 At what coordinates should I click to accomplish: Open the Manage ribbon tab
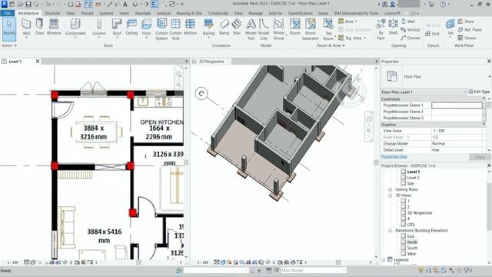coord(255,13)
